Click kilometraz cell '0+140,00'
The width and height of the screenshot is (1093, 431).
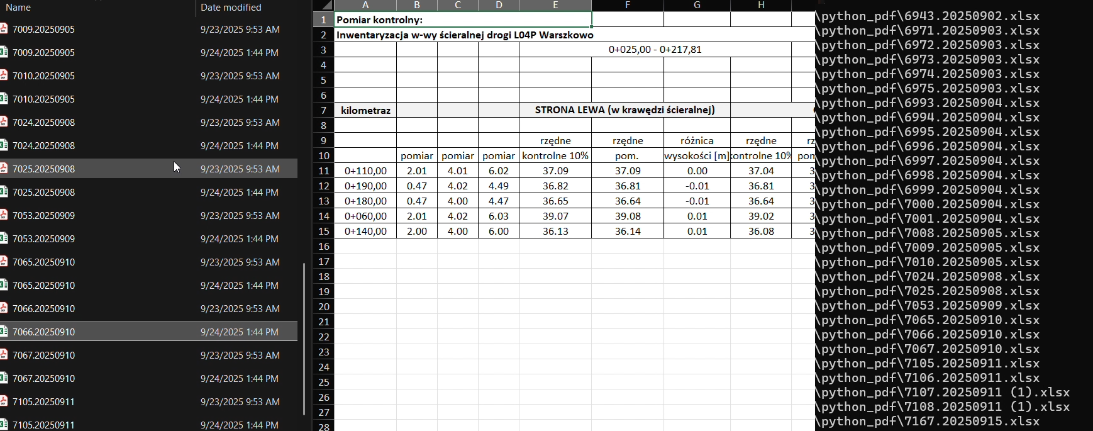[x=365, y=231]
